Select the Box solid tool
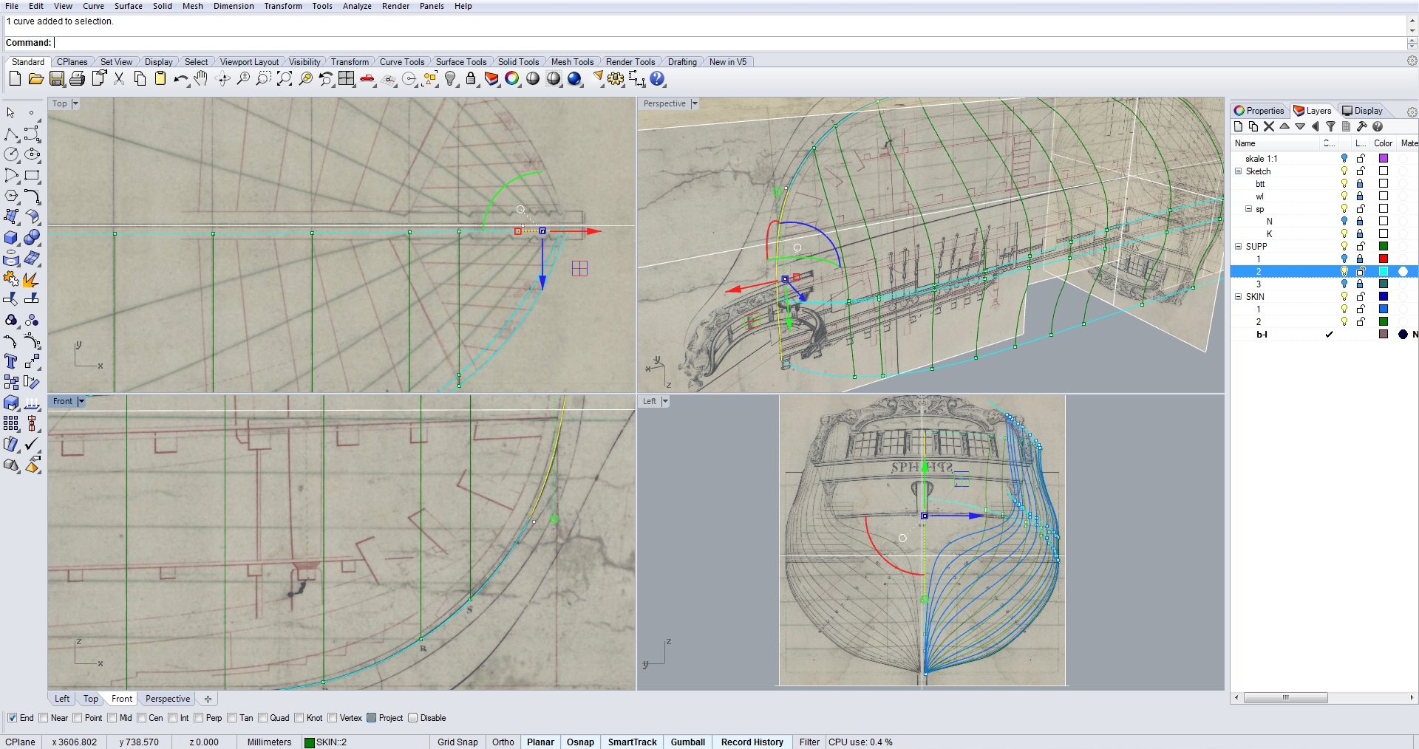Screen dimensions: 1419x749 [x=11, y=238]
